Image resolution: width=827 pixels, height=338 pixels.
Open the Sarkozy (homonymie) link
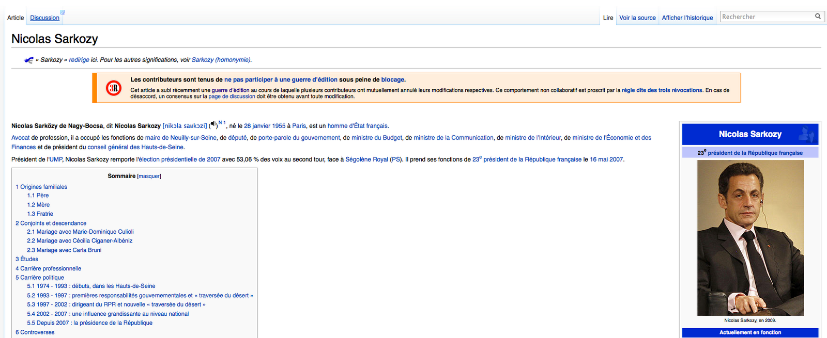tap(221, 60)
